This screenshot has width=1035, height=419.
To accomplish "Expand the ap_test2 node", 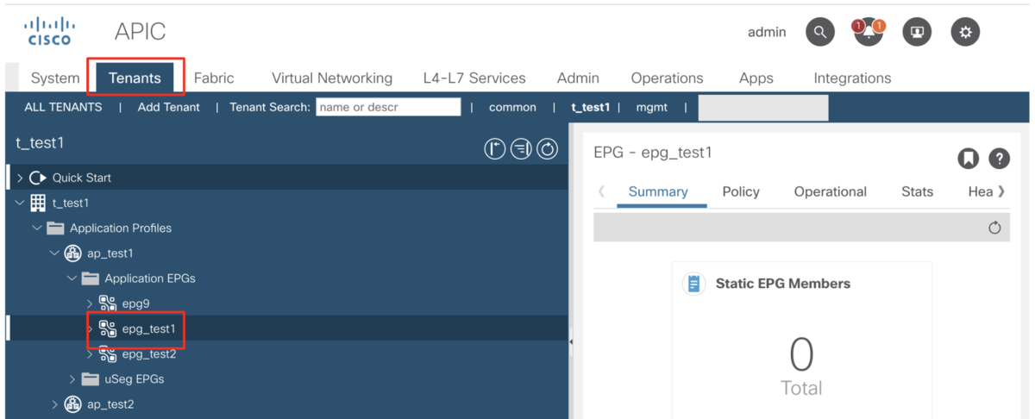I will coord(55,404).
